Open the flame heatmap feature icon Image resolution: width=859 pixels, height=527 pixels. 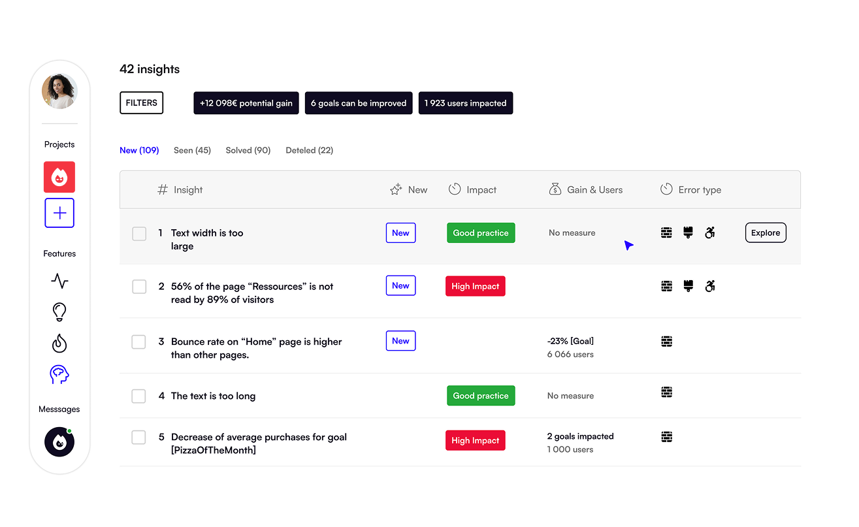point(59,343)
